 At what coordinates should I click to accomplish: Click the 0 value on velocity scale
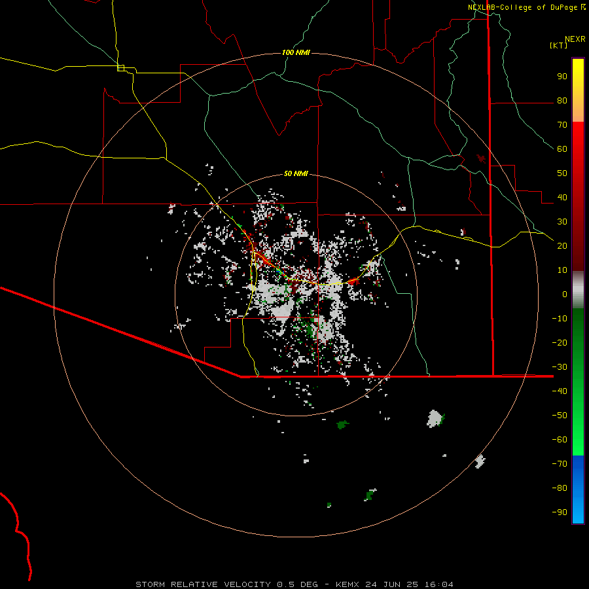click(565, 294)
